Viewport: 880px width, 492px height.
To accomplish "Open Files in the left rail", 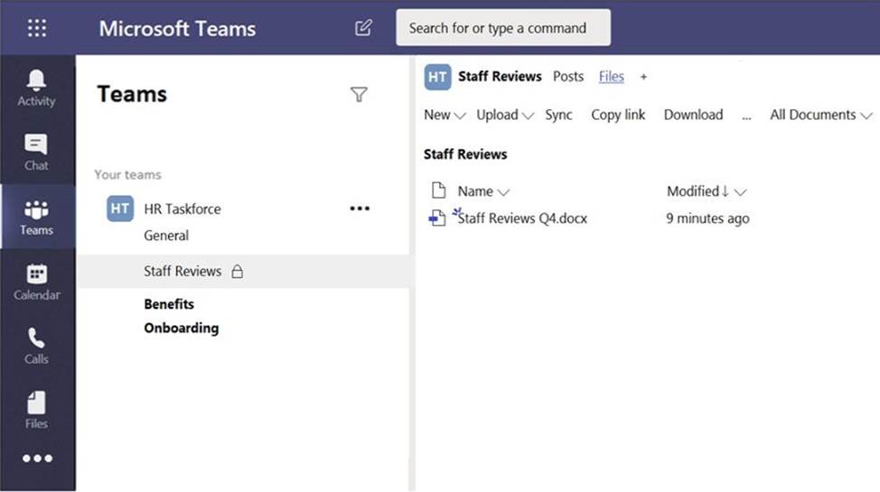I will pos(36,411).
